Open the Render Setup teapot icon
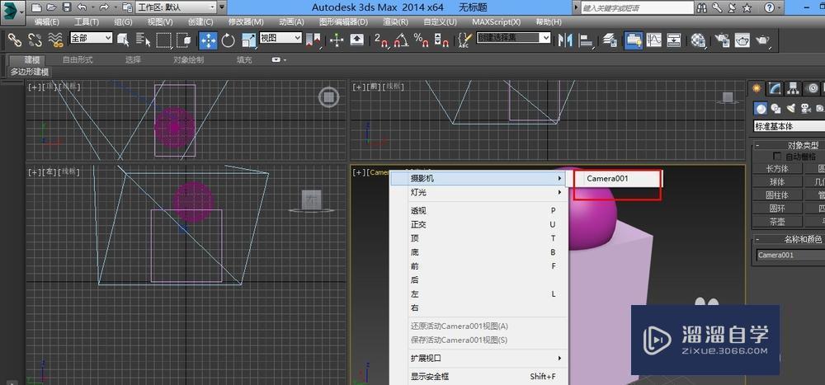The image size is (825, 385). point(723,40)
